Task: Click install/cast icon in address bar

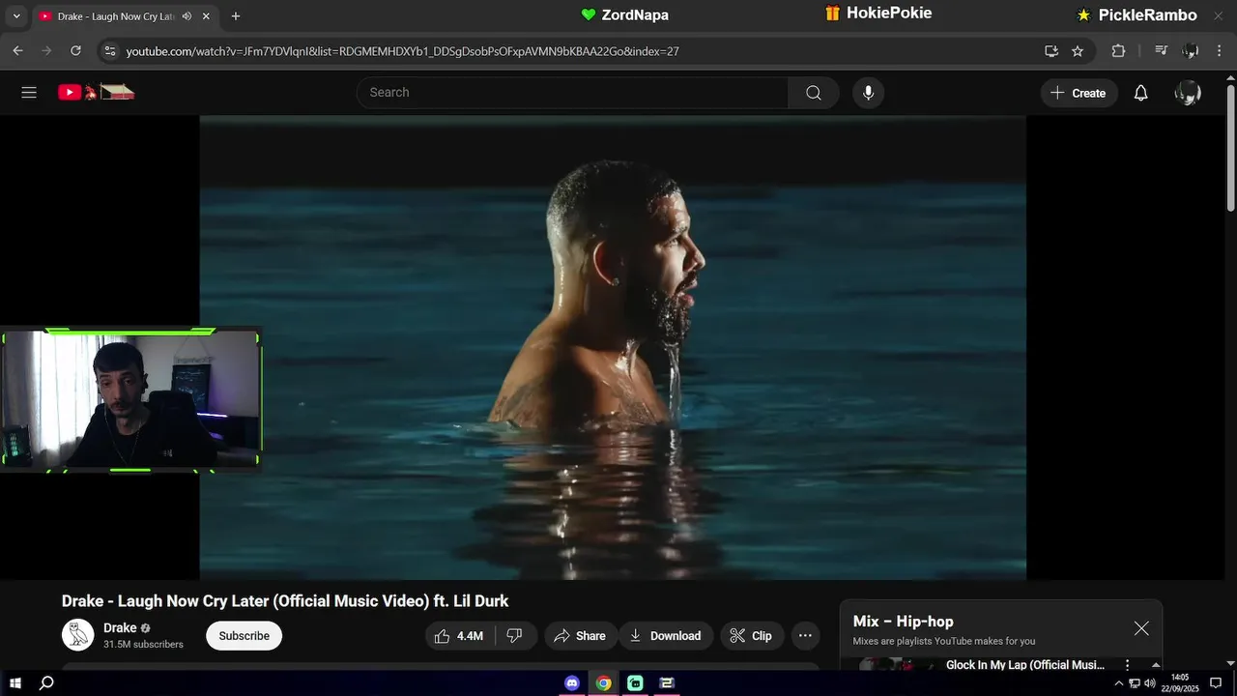Action: click(1051, 51)
